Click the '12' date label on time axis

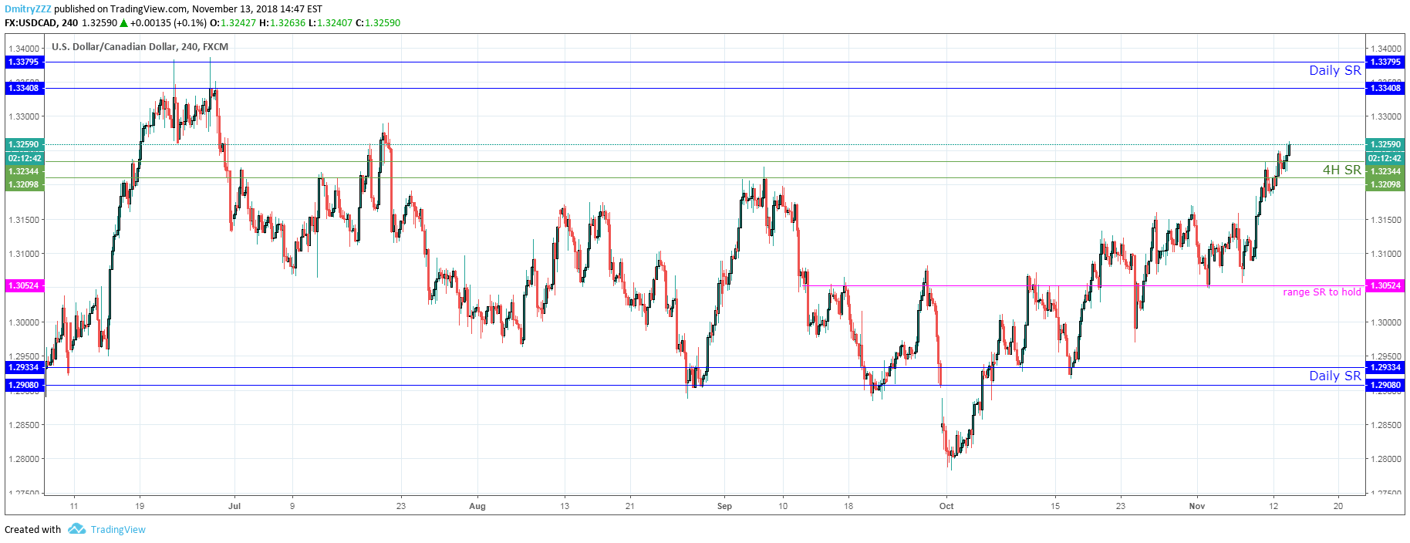pos(1273,506)
